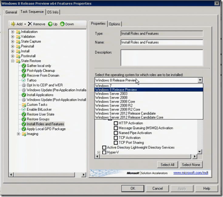223x197 pixels.
Task: Click the green Up arrow icon
Action: coord(50,24)
